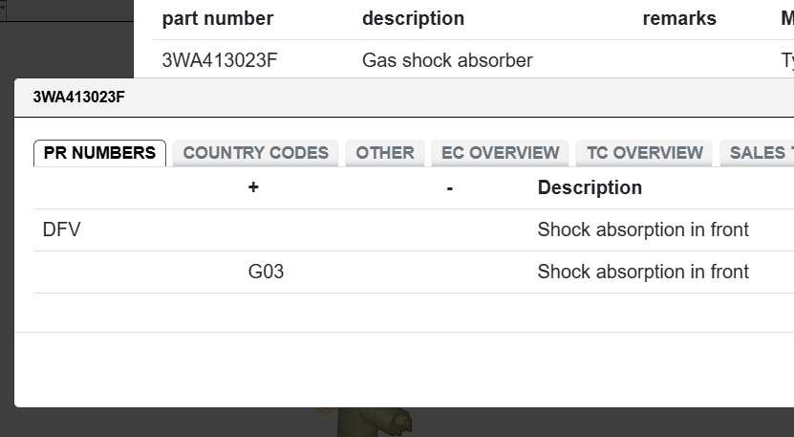Click the G03 code in plus column
Image resolution: width=794 pixels, height=437 pixels.
pos(266,272)
